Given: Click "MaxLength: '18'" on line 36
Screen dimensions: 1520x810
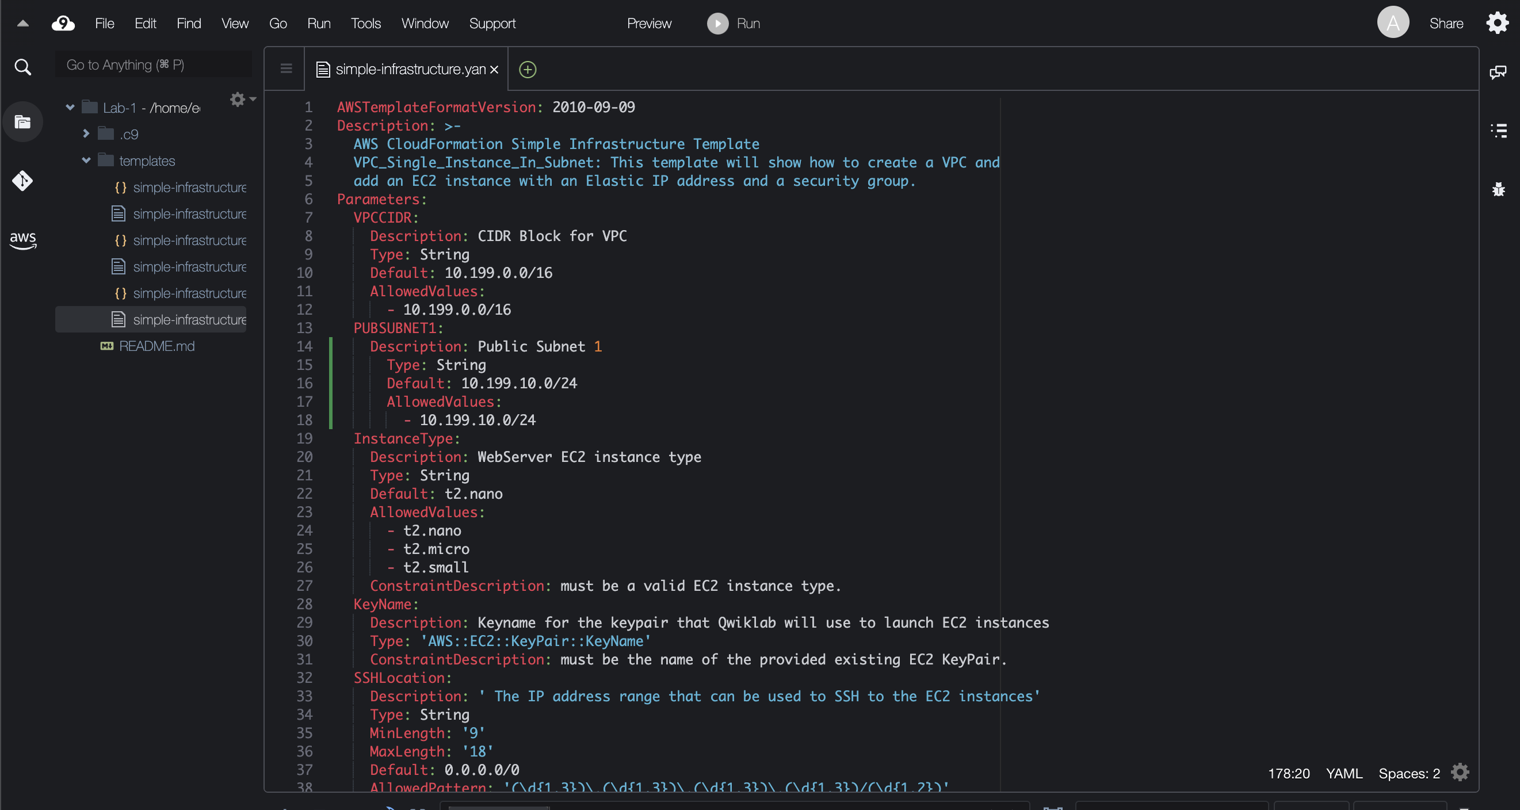Looking at the screenshot, I should point(432,751).
